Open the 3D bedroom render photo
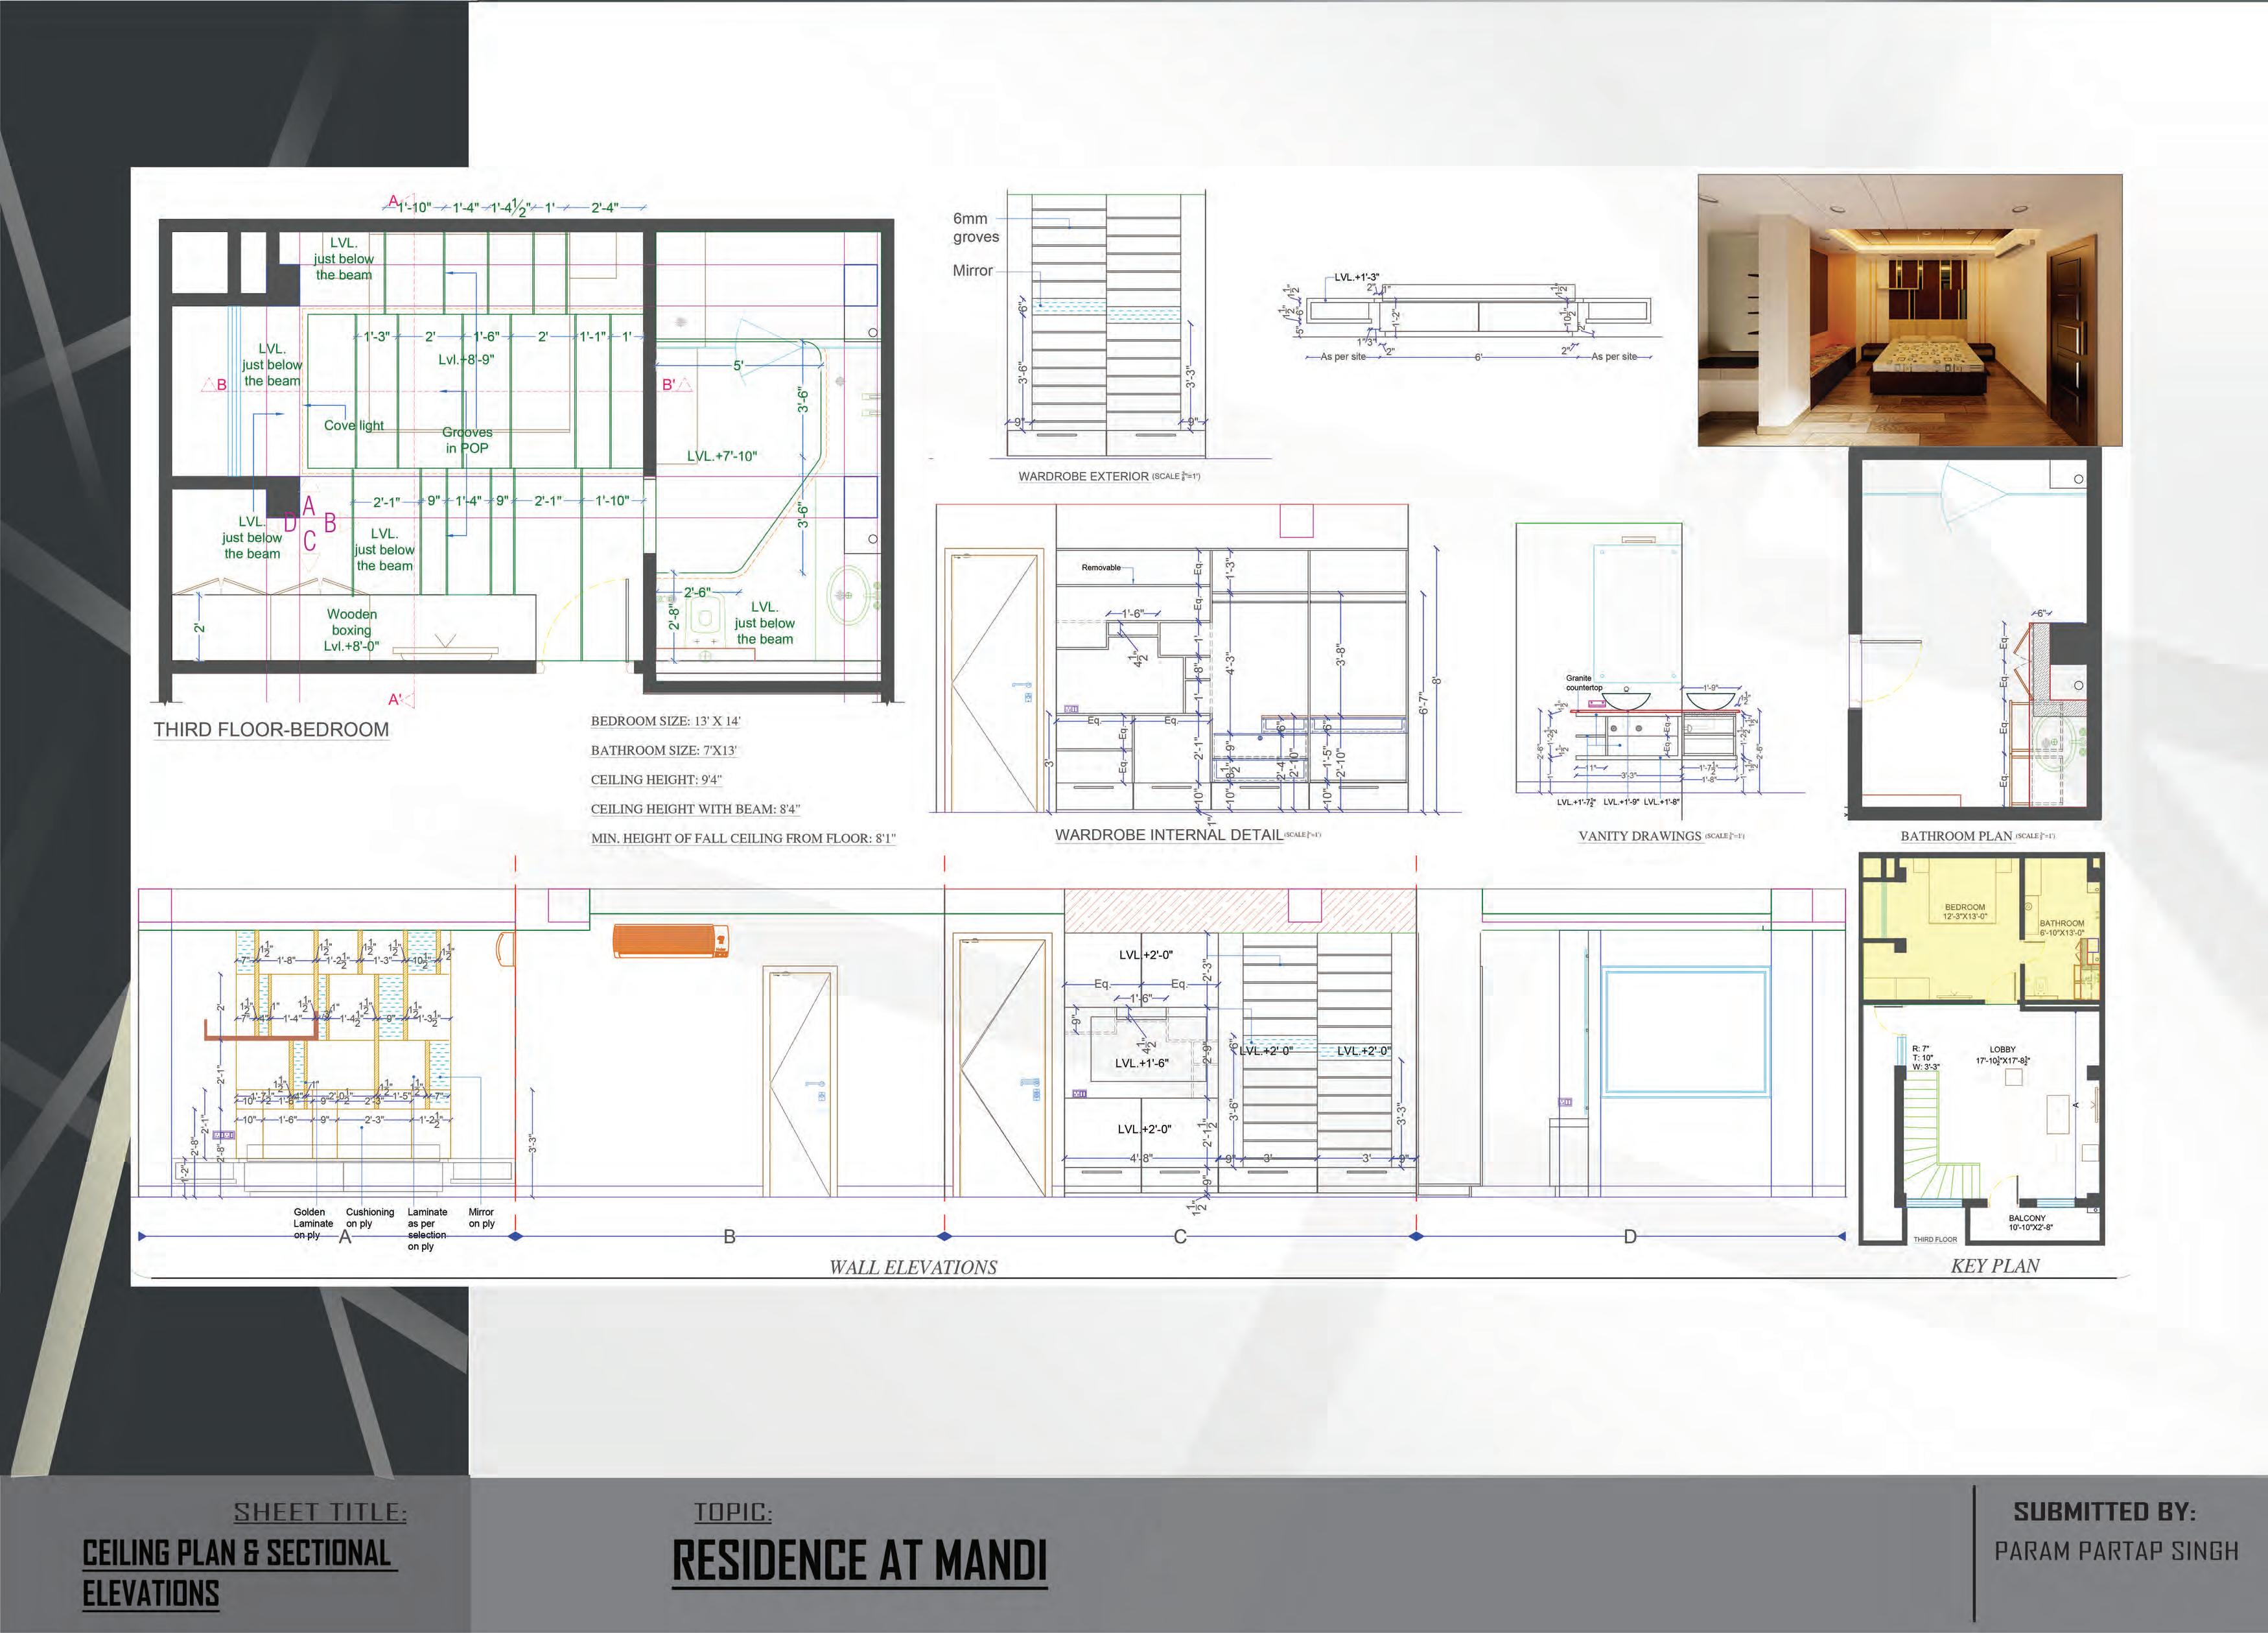Viewport: 2268px width, 1633px height. point(1910,310)
